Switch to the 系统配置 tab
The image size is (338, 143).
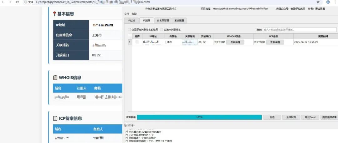coord(179,21)
